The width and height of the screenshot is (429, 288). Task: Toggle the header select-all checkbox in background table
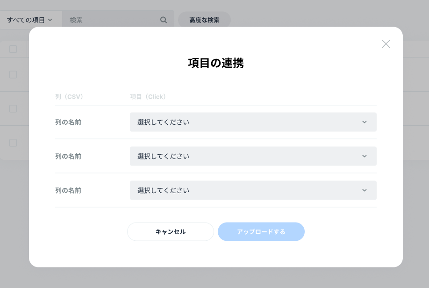tap(13, 49)
